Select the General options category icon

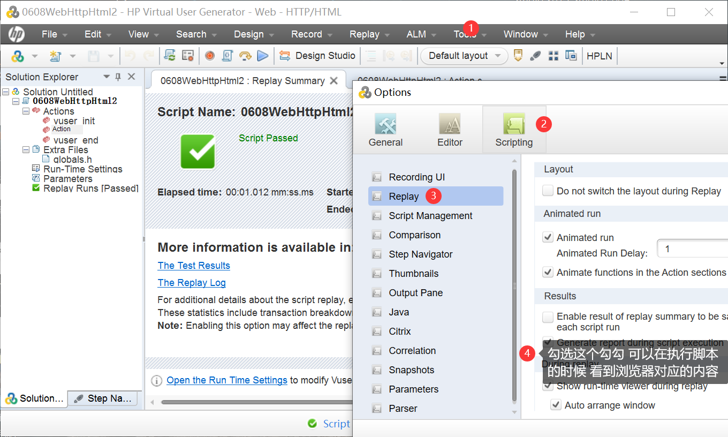pyautogui.click(x=385, y=130)
